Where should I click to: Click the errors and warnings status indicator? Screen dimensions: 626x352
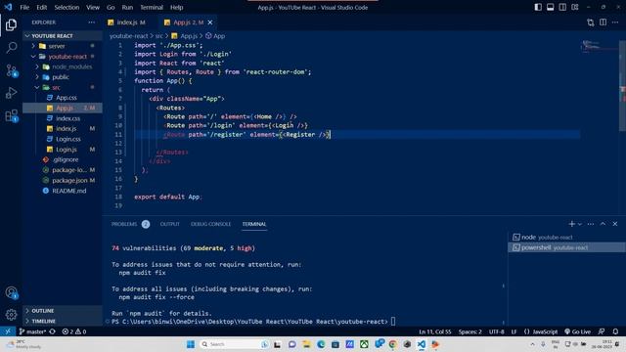tap(74, 331)
